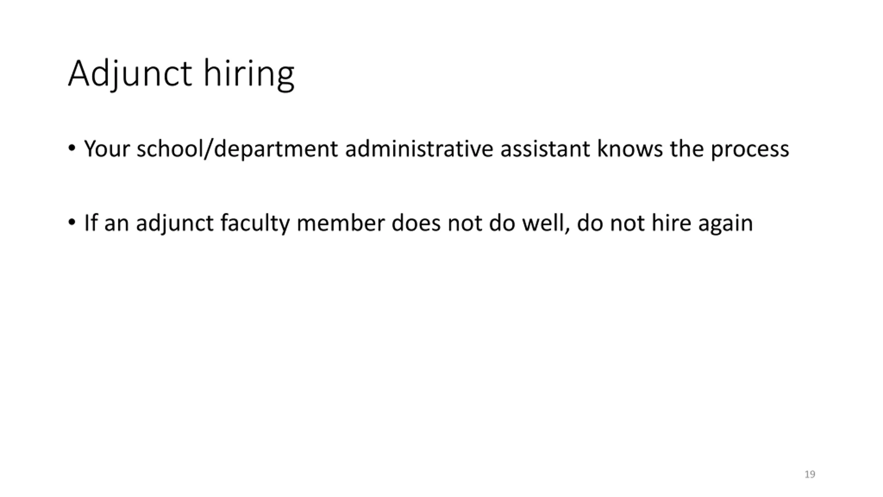Click "the" before "process"
Viewport: 883px width, 497px height.
pyautogui.click(x=687, y=149)
